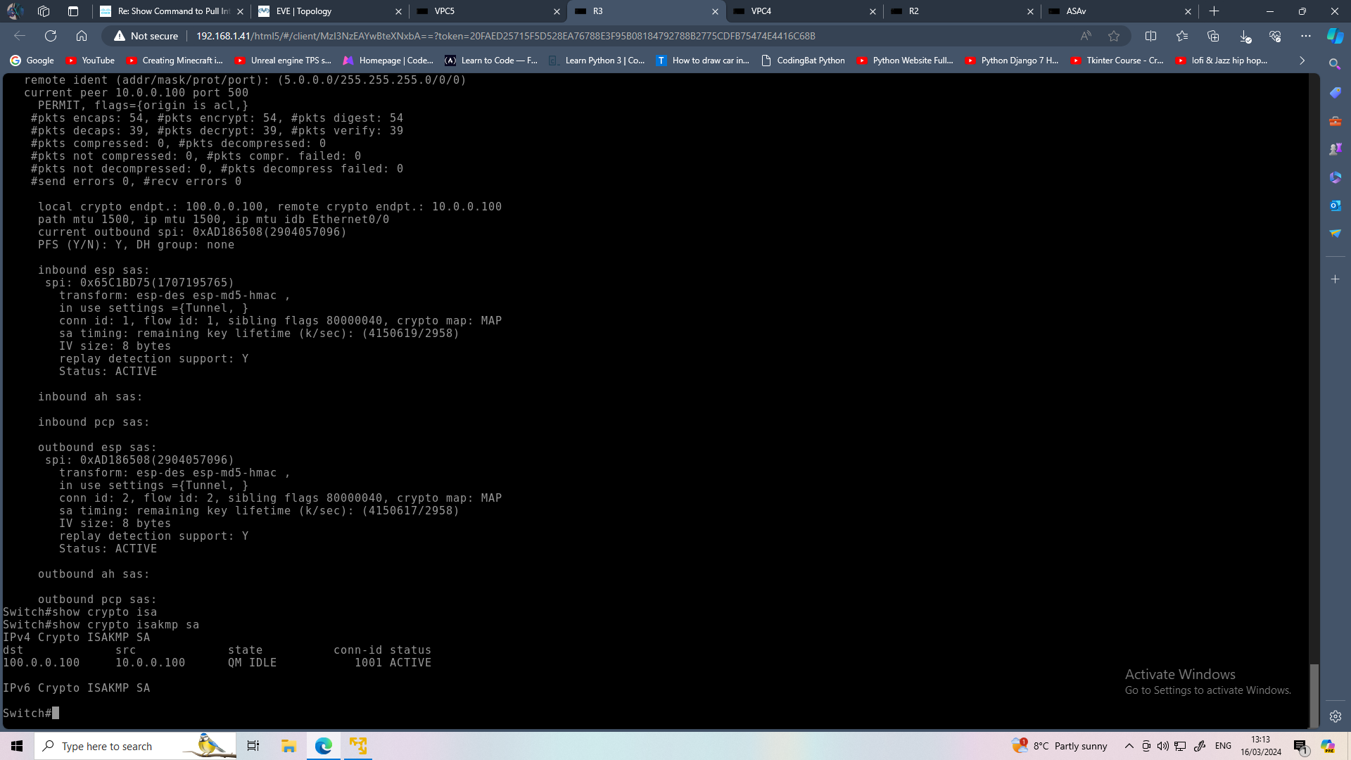Open Task View on taskbar
Image resolution: width=1351 pixels, height=760 pixels.
[253, 746]
